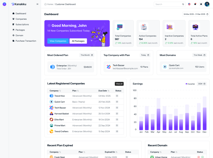Click the search magnifier icon
This screenshot has height=158, width=213.
[183, 4]
